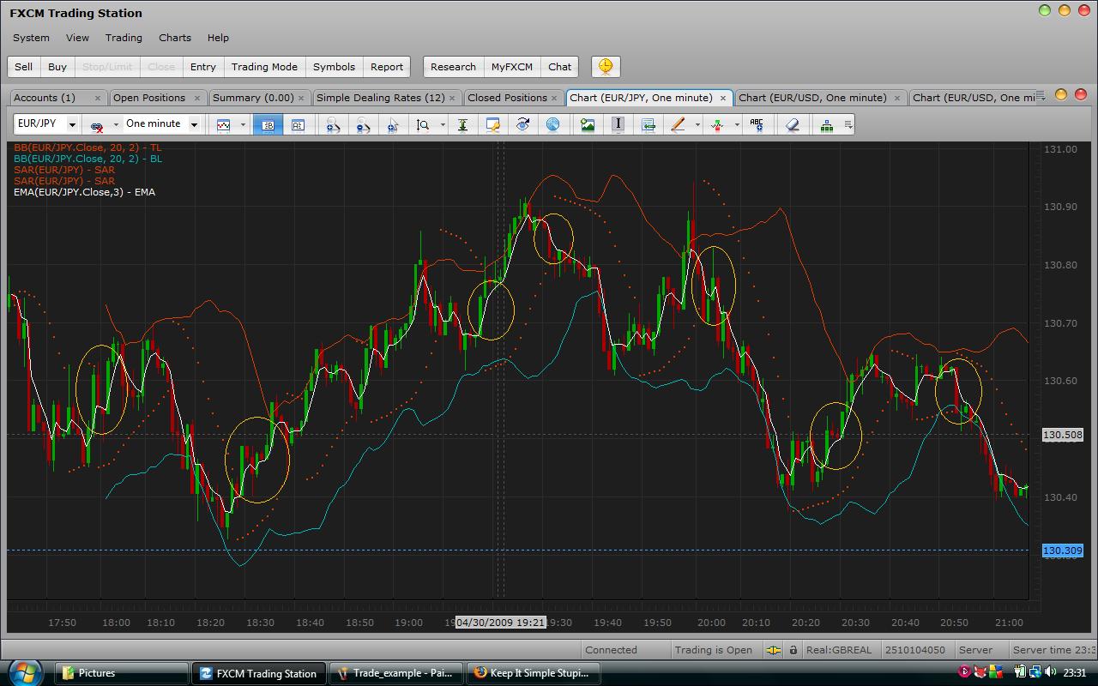Click the padlock icon in status bar
1098x686 pixels.
(x=793, y=650)
